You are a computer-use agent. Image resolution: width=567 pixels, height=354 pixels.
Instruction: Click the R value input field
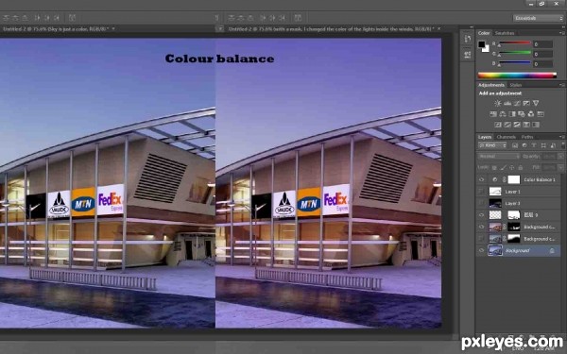542,44
